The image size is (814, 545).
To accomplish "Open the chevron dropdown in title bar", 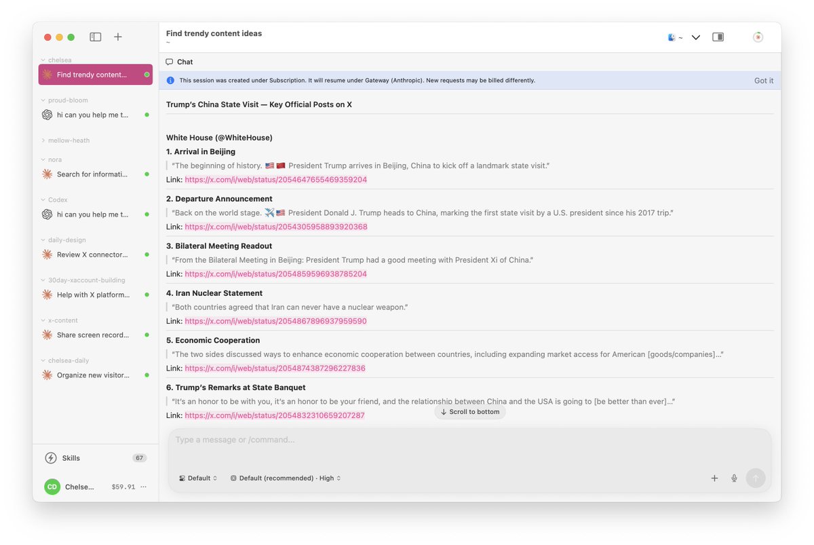I will [695, 37].
